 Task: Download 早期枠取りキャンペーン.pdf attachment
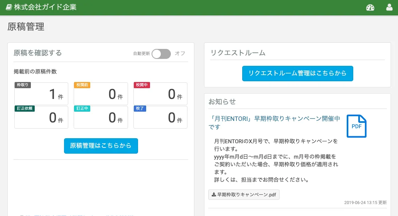[x=244, y=195]
